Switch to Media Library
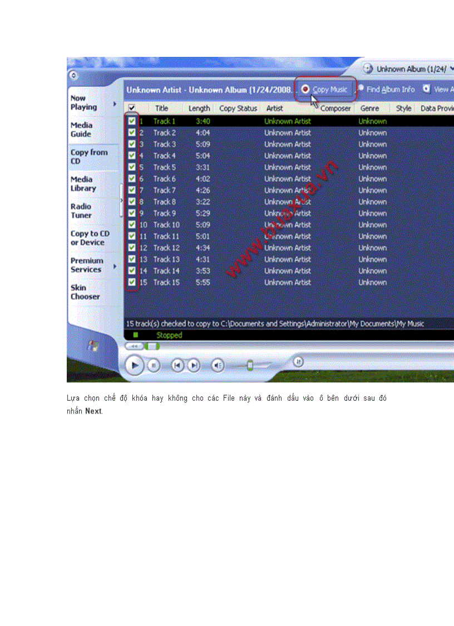454x626 pixels. [x=85, y=184]
